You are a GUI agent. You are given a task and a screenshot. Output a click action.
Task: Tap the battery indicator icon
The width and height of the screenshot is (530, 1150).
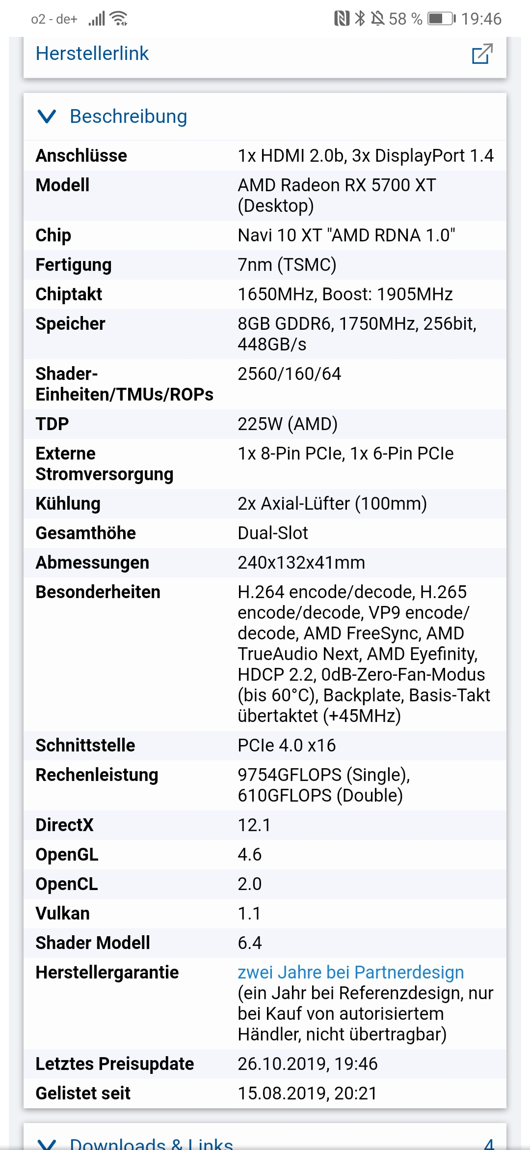pyautogui.click(x=442, y=19)
